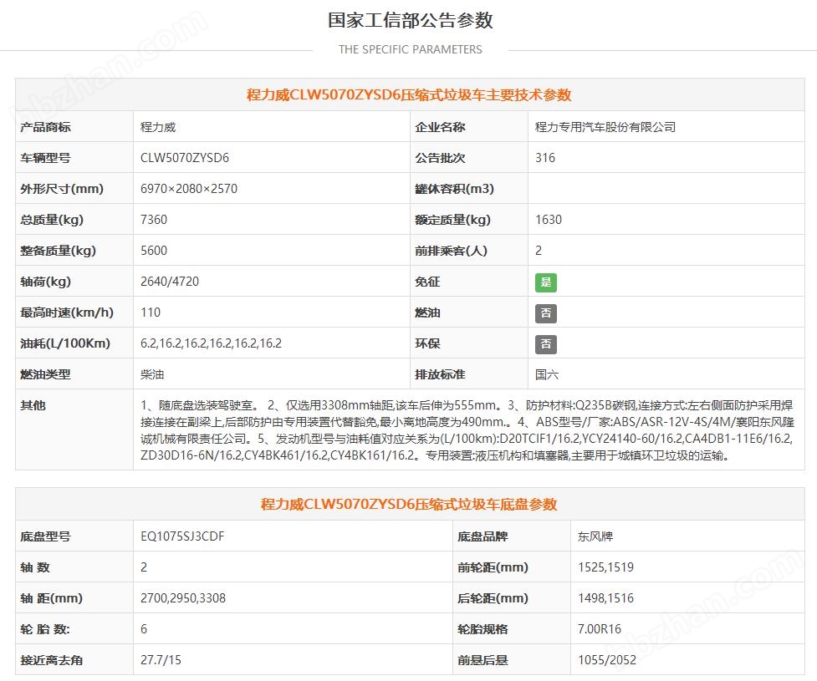The width and height of the screenshot is (817, 681).
Task: Click the announcement batch value 316
Action: click(x=545, y=158)
